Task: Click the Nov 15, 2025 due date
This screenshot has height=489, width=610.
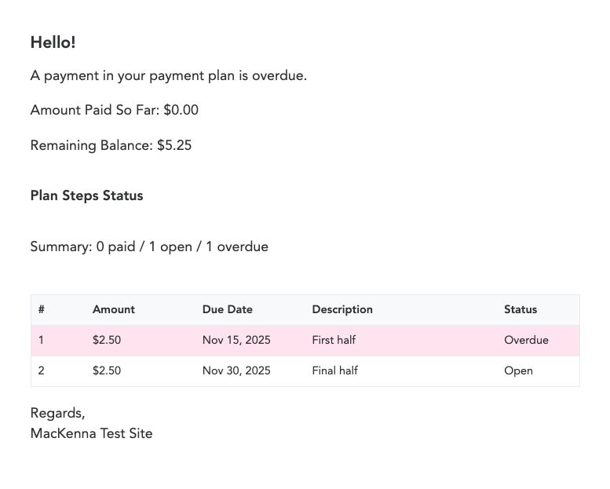Action: click(236, 341)
